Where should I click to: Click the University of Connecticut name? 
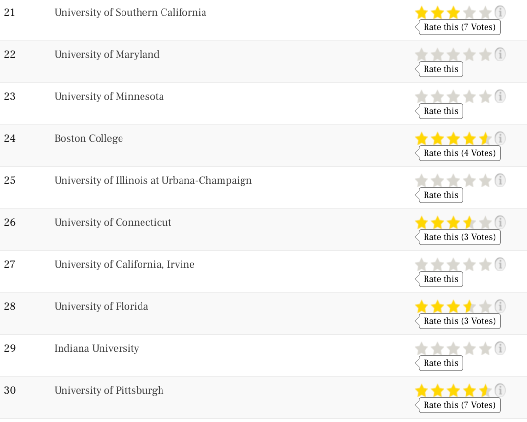(x=113, y=222)
